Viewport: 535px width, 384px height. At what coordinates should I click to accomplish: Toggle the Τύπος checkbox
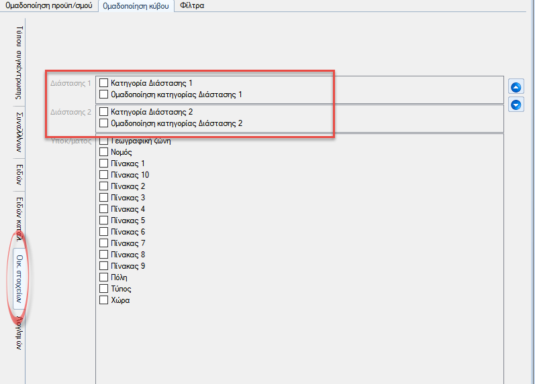[x=104, y=289]
